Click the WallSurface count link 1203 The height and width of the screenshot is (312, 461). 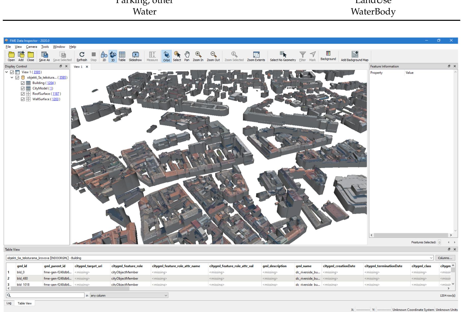55,99
